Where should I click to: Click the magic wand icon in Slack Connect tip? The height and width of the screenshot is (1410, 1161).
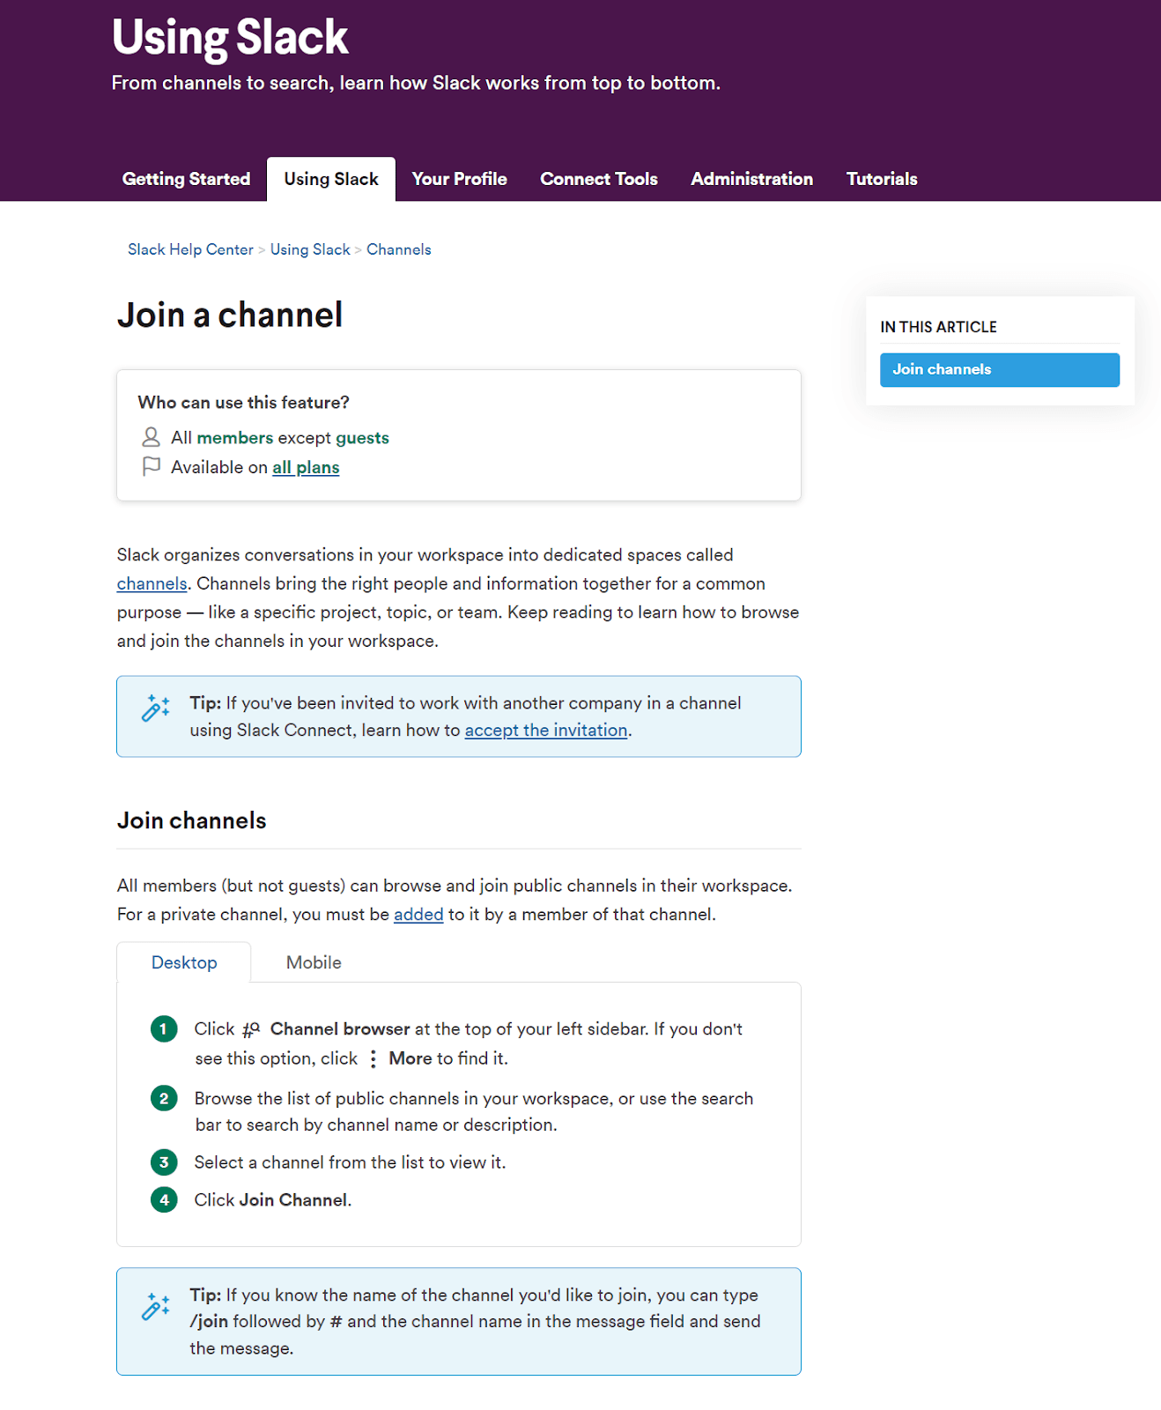(x=156, y=708)
